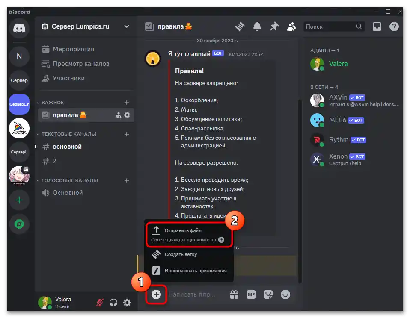Click the green plus Add a Server button

pyautogui.click(x=19, y=200)
